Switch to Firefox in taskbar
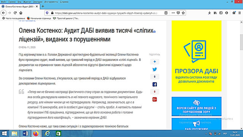The width and height of the screenshot is (243, 137). click(x=36, y=134)
